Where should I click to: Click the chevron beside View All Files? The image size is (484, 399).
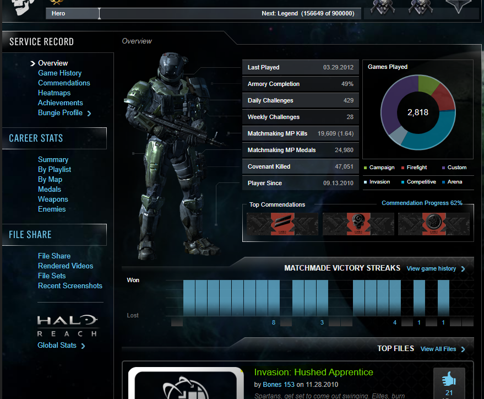tap(463, 349)
